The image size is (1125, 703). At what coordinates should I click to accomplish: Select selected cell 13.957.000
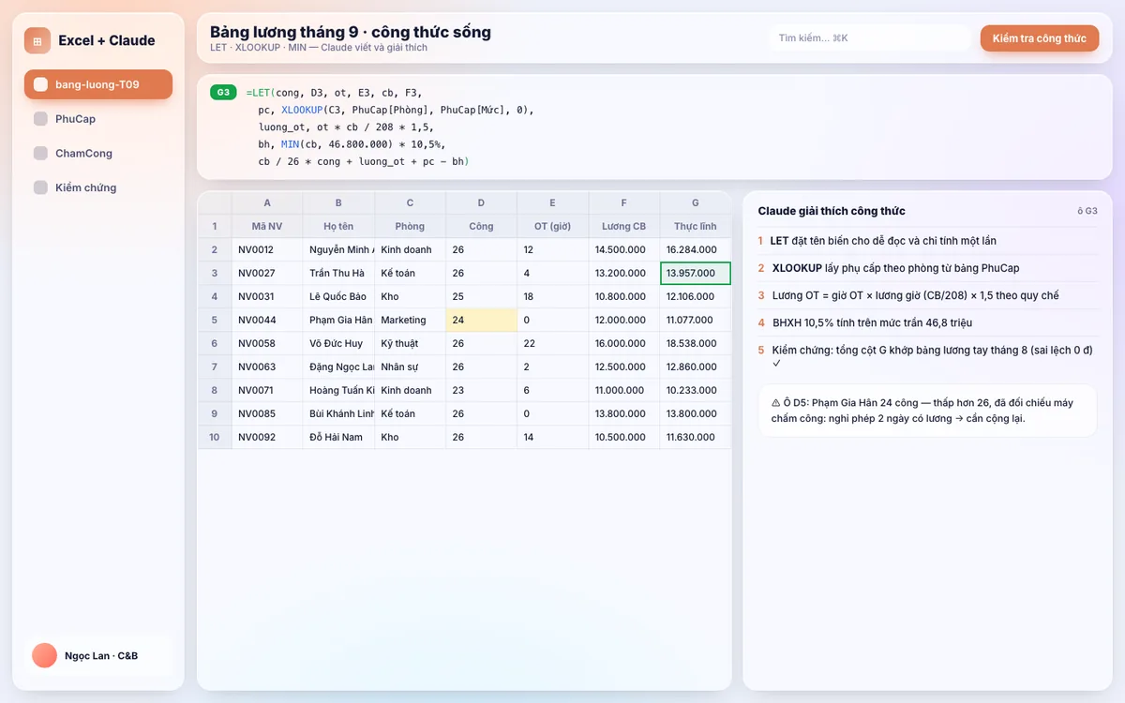695,273
